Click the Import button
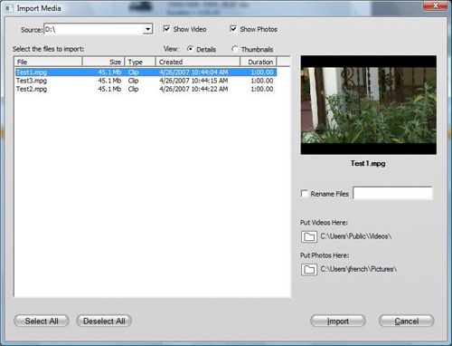This screenshot has width=452, height=346. pos(338,321)
